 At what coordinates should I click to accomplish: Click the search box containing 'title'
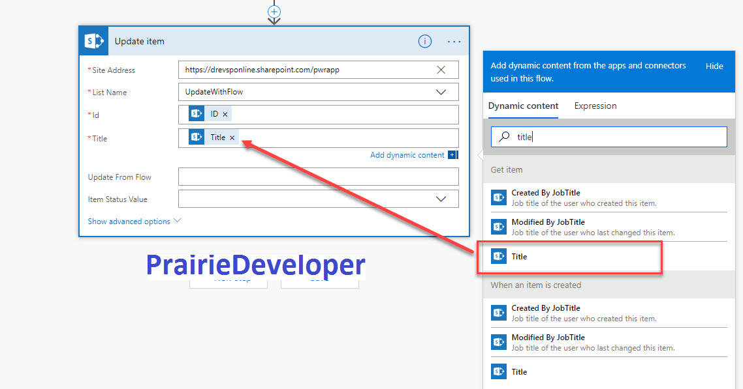coord(609,137)
